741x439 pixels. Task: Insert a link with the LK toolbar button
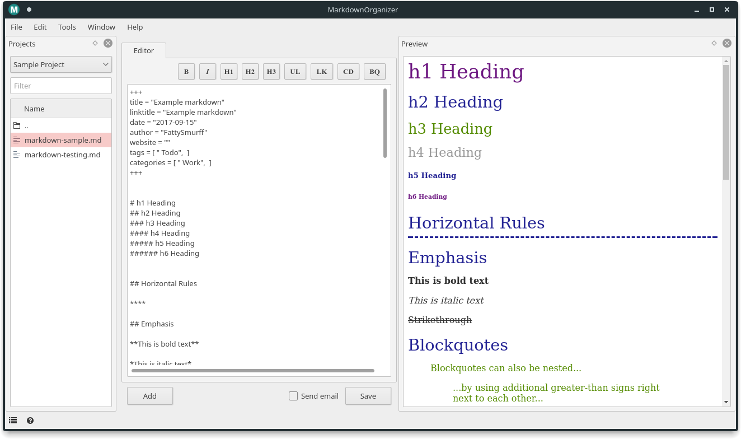tap(322, 71)
